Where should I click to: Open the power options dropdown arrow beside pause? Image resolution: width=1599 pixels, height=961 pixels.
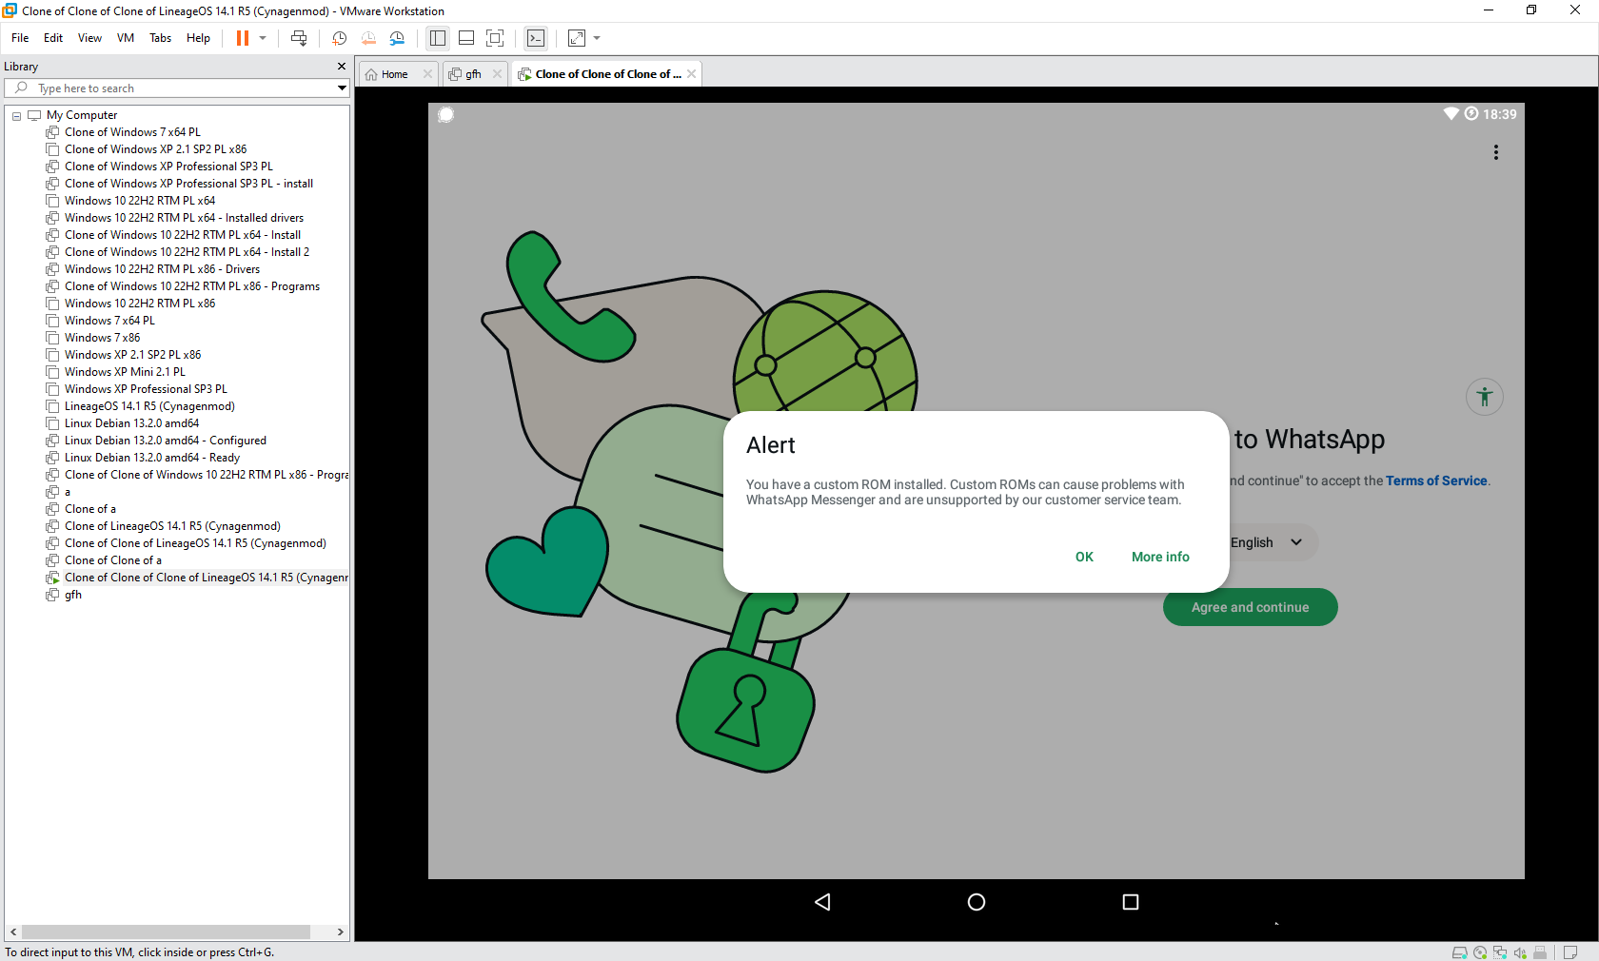pos(263,38)
